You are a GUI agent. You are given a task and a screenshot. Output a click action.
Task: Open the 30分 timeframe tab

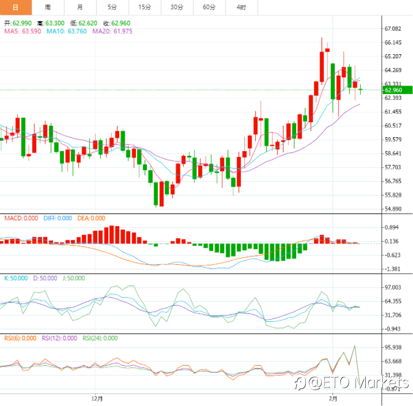[x=177, y=7]
